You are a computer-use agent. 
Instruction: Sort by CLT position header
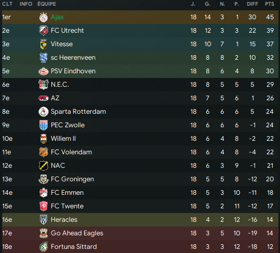[7, 4]
